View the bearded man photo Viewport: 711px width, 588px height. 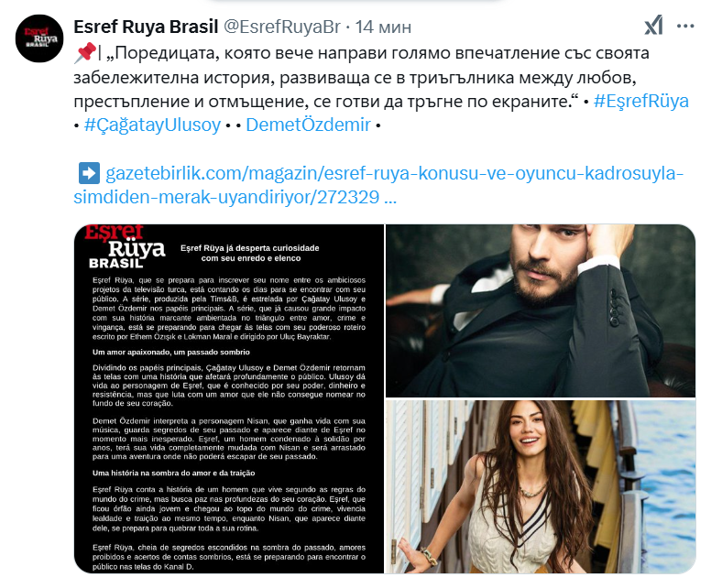click(x=540, y=310)
